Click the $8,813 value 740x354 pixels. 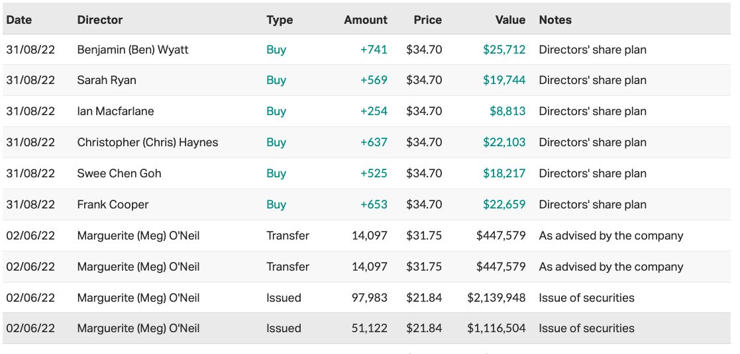click(507, 111)
